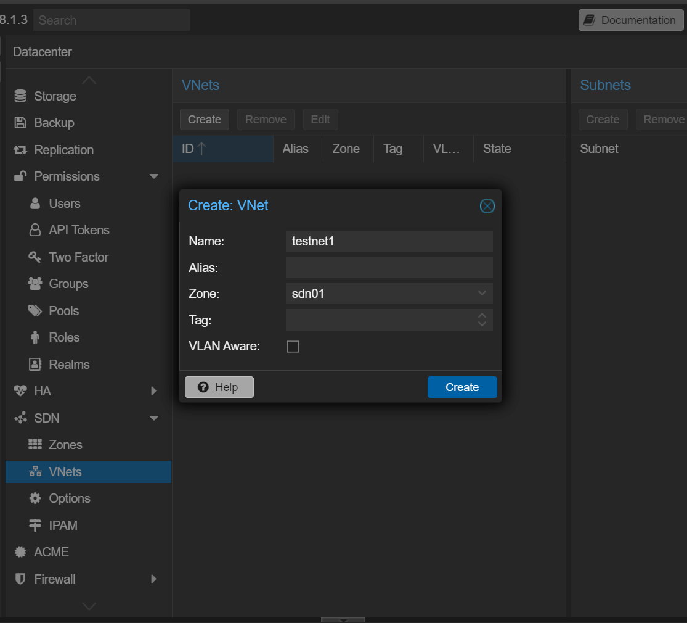687x623 pixels.
Task: Open the Documentation button
Action: 631,20
